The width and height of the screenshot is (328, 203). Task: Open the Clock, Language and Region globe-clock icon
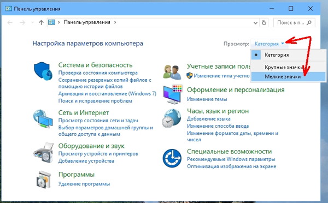pos(171,118)
